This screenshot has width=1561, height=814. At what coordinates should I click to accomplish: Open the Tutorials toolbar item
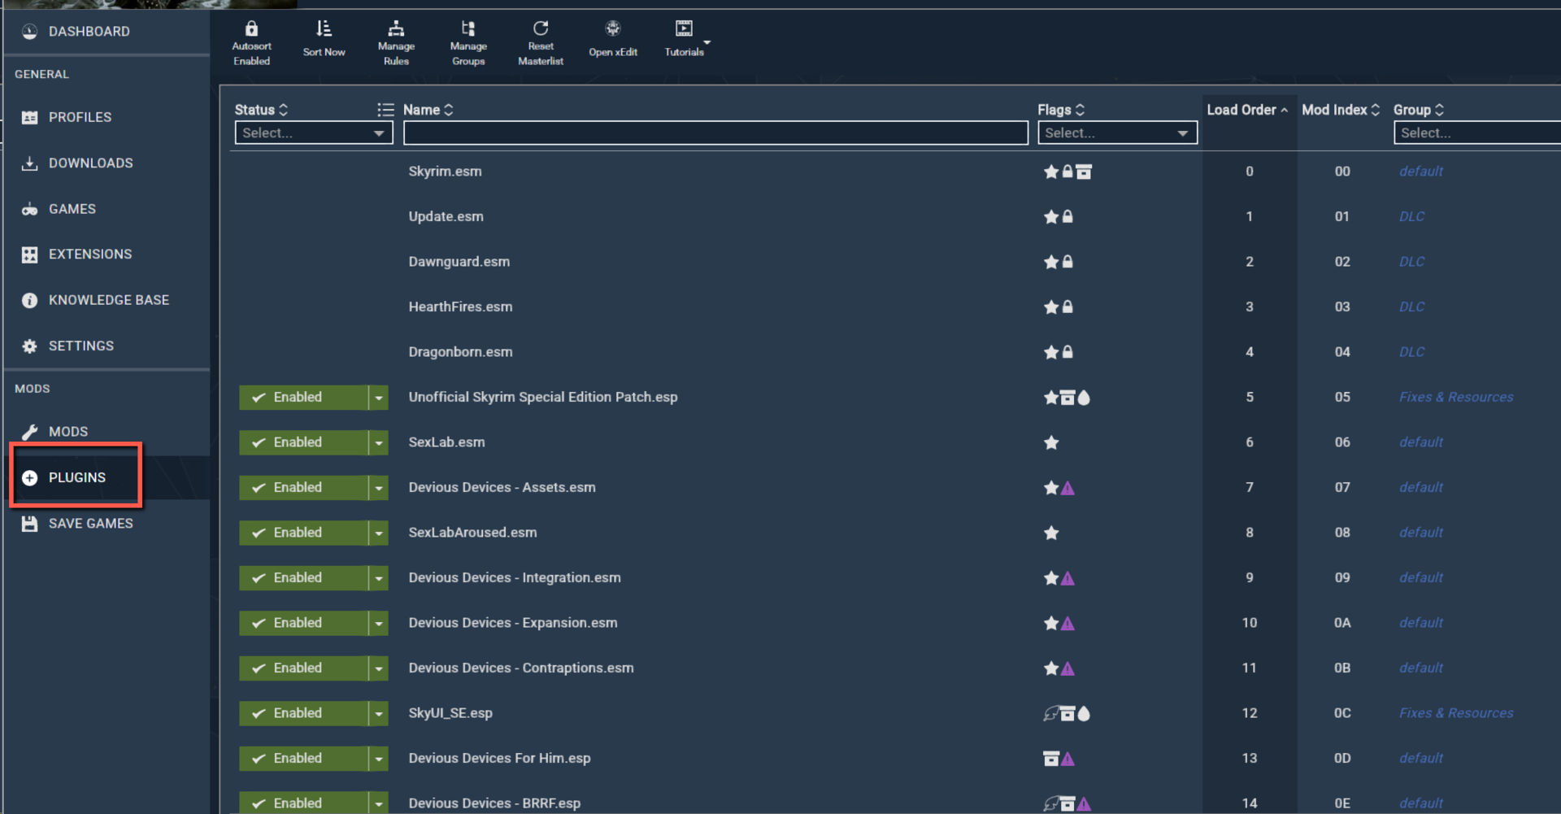click(684, 40)
